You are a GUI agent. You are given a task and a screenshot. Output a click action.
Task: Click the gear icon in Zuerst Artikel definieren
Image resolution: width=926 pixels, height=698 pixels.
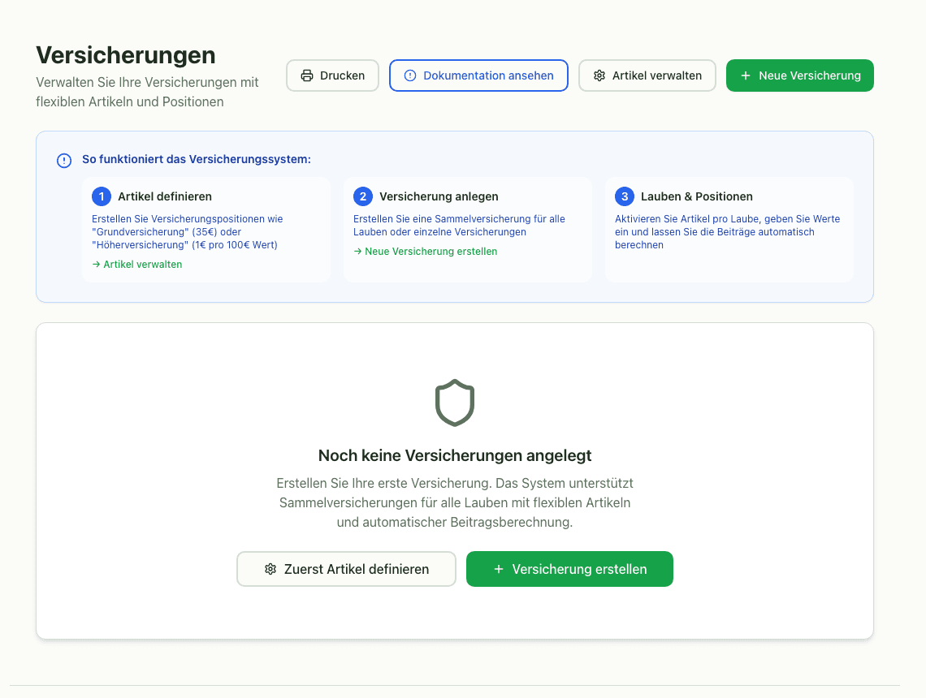(x=270, y=569)
